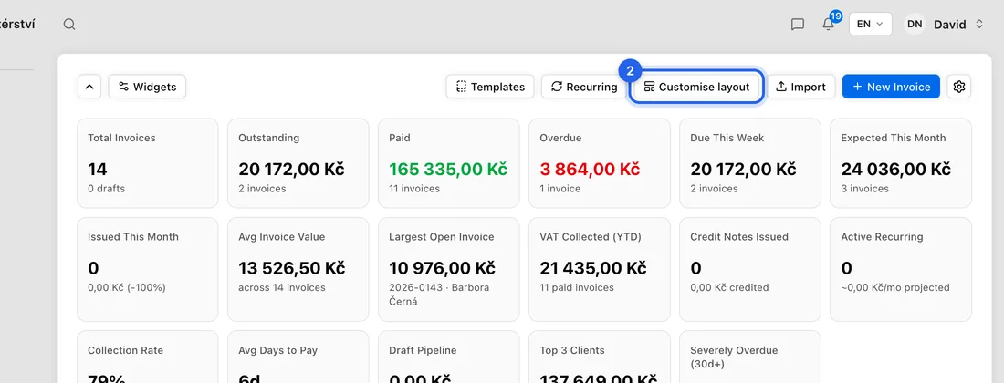The width and height of the screenshot is (1004, 383).
Task: Open invoice Templates
Action: [490, 87]
